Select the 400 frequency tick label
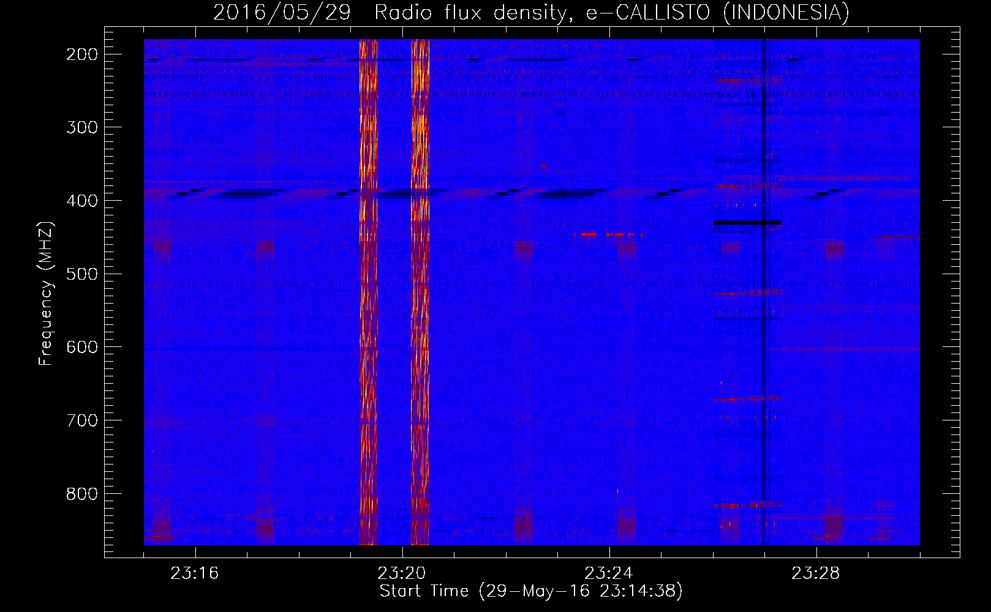 (x=82, y=201)
